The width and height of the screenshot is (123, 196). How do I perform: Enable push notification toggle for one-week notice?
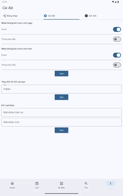tap(117, 65)
